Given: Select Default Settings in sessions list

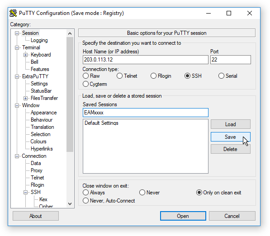Looking at the screenshot, I should (101, 123).
